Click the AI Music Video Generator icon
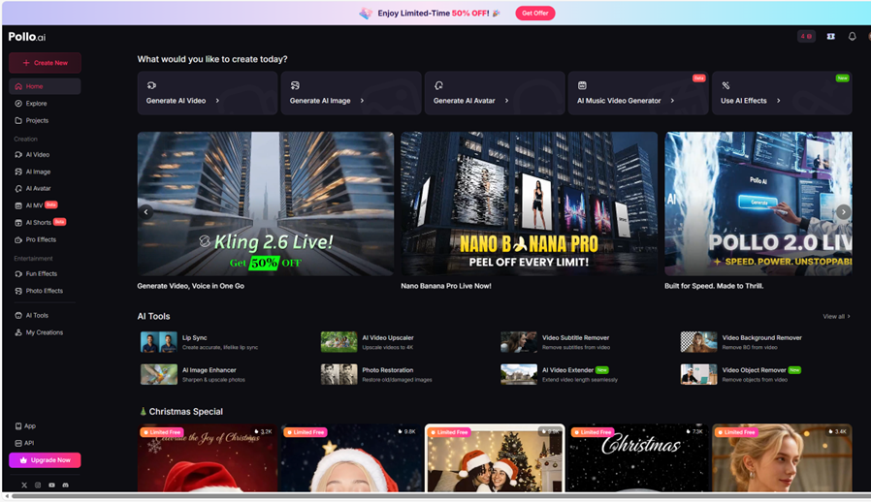Image resolution: width=871 pixels, height=502 pixels. [582, 85]
